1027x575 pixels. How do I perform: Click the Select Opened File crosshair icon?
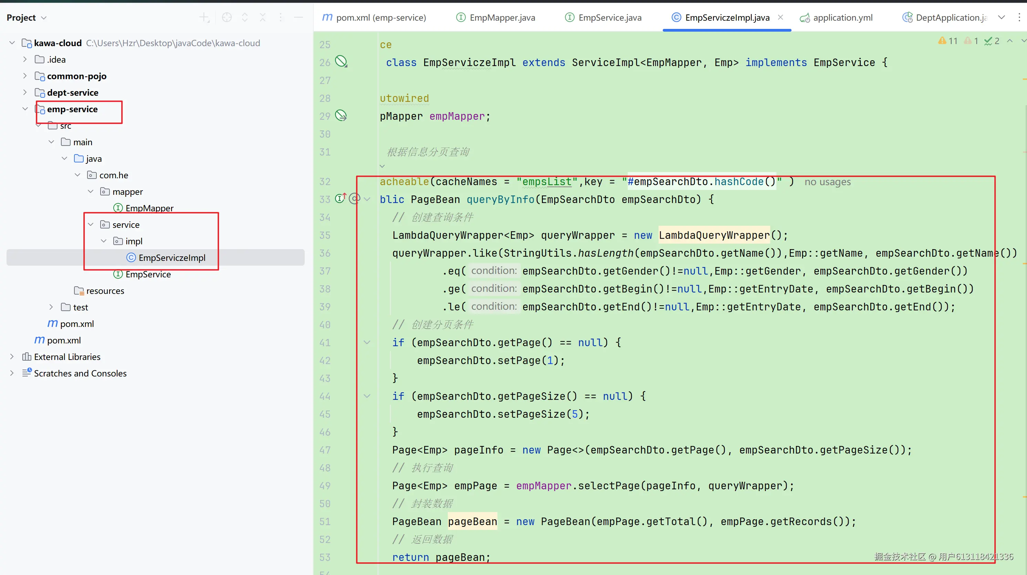[227, 18]
